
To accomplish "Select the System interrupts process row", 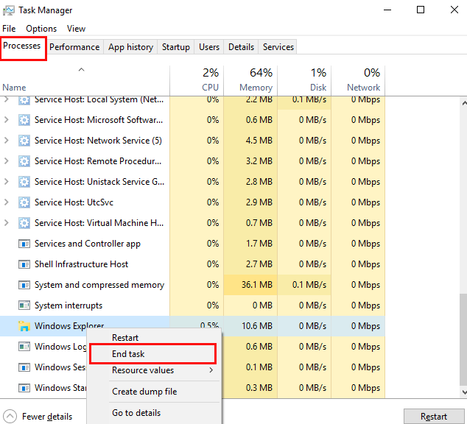I will (192, 305).
